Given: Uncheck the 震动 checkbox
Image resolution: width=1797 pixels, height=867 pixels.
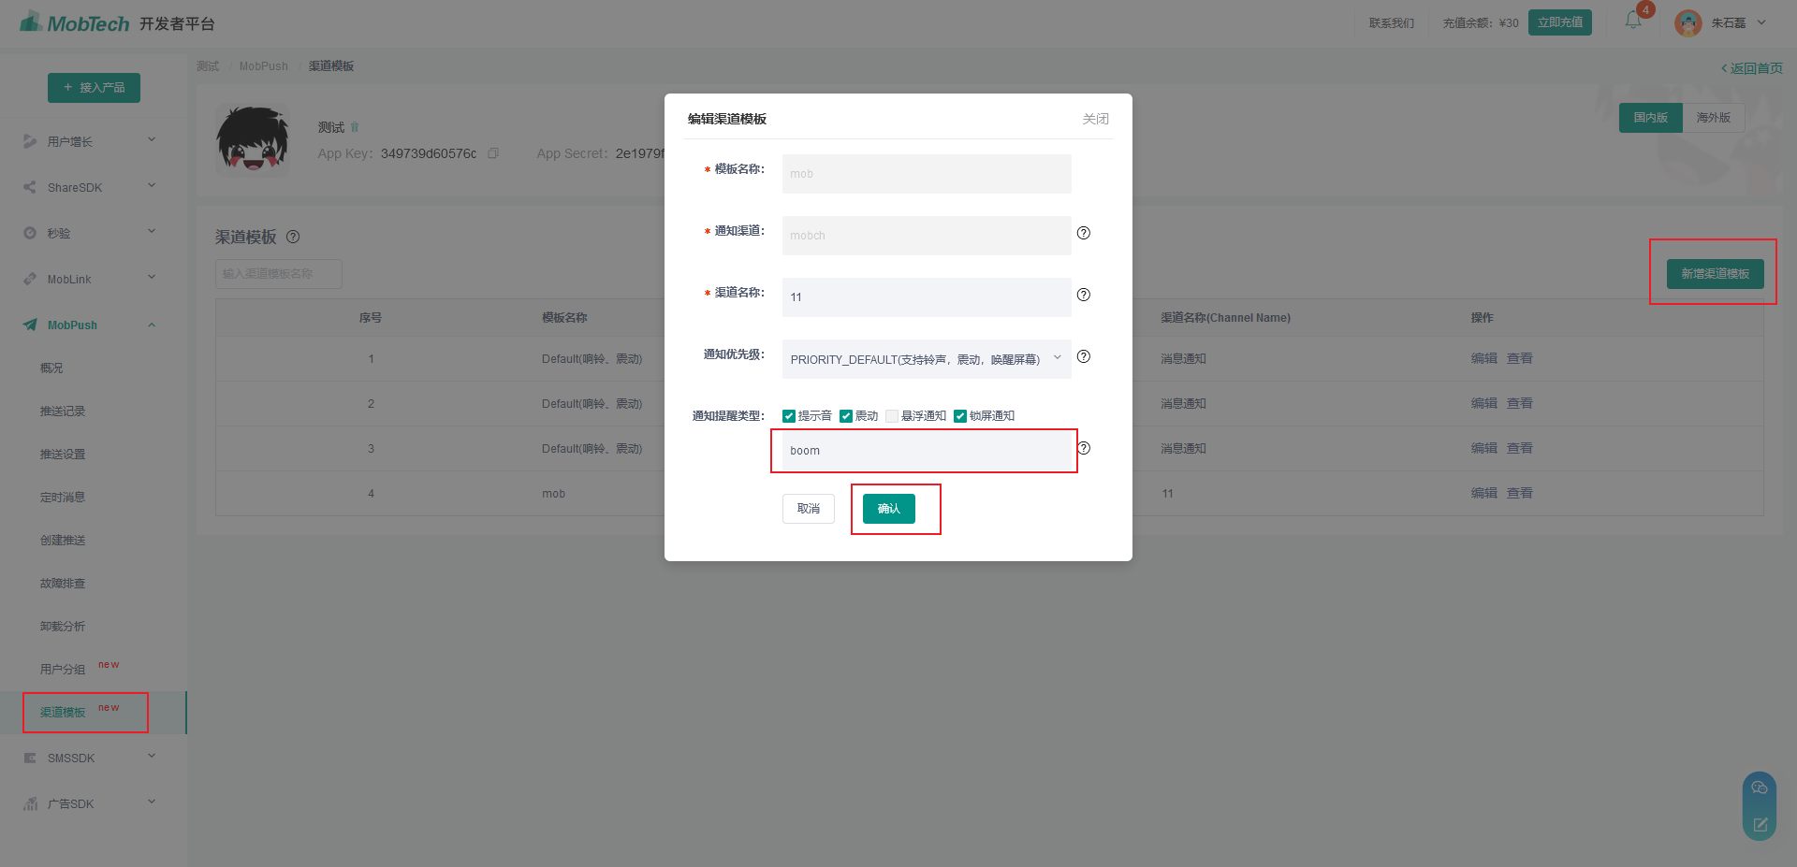Looking at the screenshot, I should click(846, 416).
